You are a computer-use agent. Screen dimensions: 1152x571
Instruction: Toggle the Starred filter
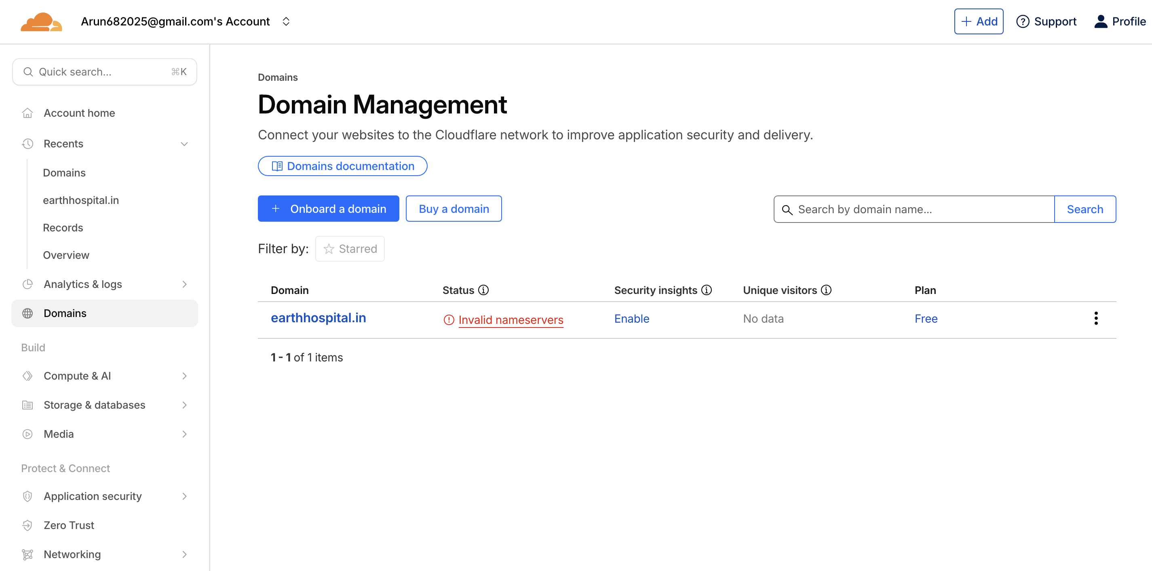click(x=350, y=249)
